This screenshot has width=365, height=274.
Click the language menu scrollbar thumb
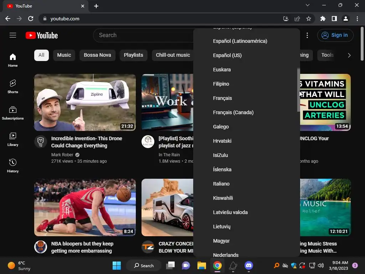298,90
